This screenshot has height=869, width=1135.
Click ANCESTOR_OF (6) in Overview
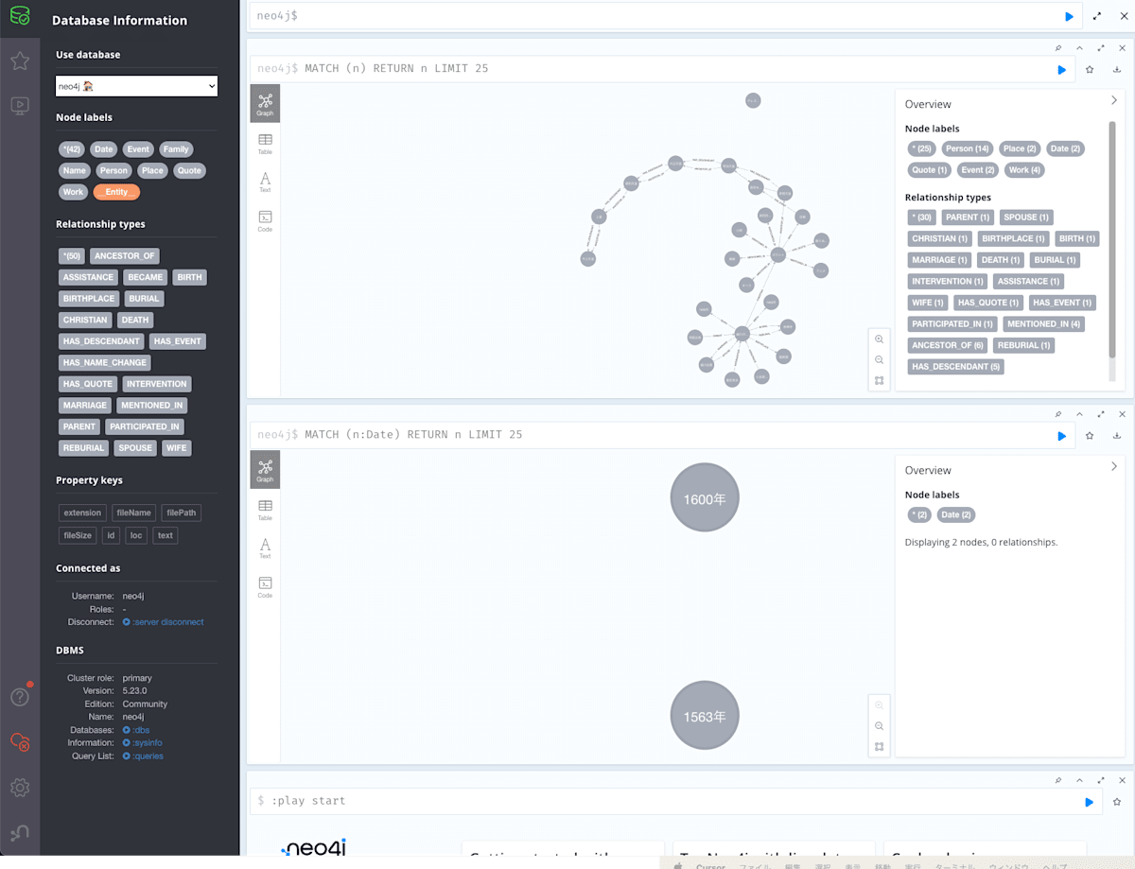pos(948,345)
